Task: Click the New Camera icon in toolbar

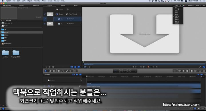Action: click(x=179, y=71)
